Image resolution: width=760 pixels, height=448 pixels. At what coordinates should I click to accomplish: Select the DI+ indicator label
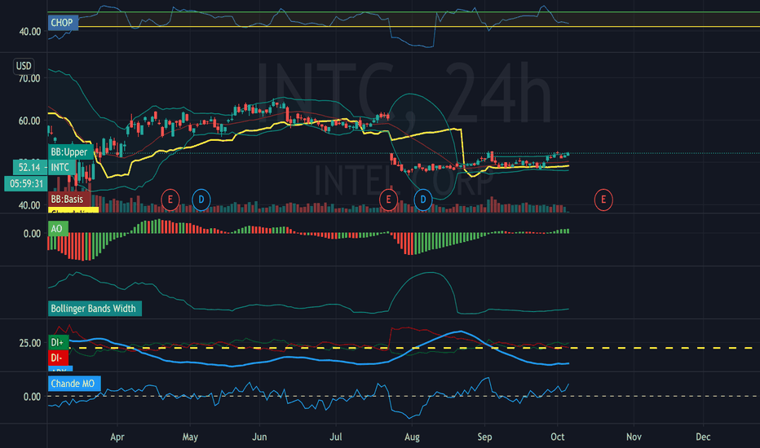click(58, 342)
